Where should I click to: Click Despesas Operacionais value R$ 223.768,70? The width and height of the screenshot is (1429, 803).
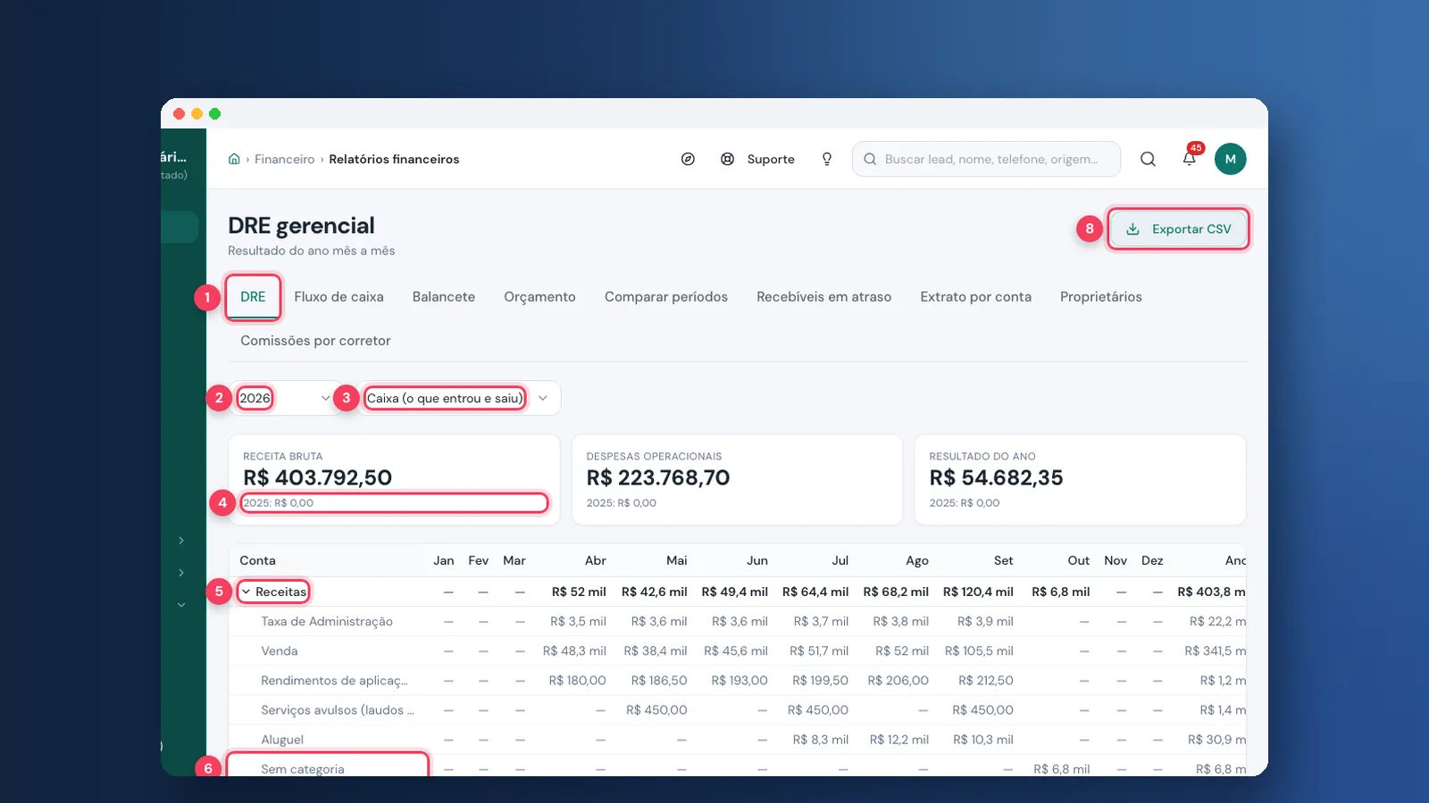tap(658, 477)
